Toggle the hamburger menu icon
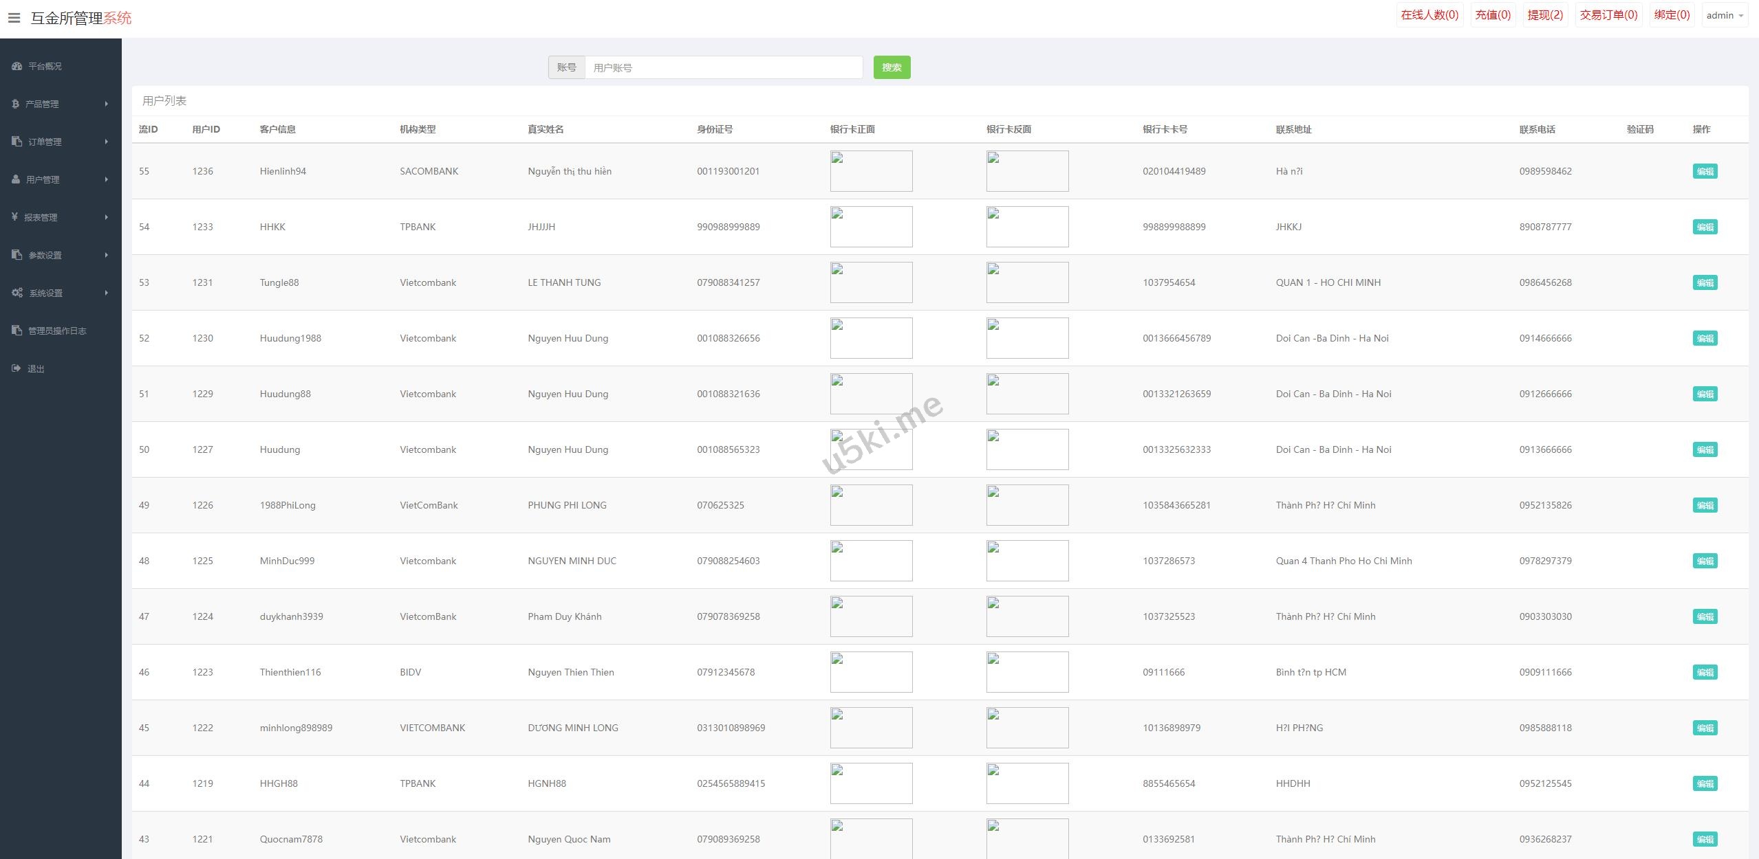Image resolution: width=1759 pixels, height=859 pixels. coord(14,18)
